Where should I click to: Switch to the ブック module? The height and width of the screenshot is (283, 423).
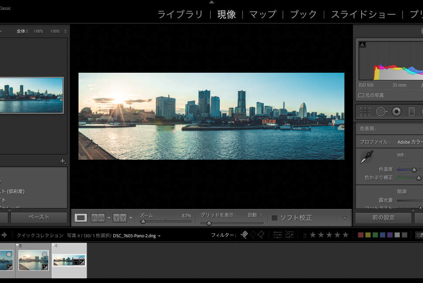[303, 14]
